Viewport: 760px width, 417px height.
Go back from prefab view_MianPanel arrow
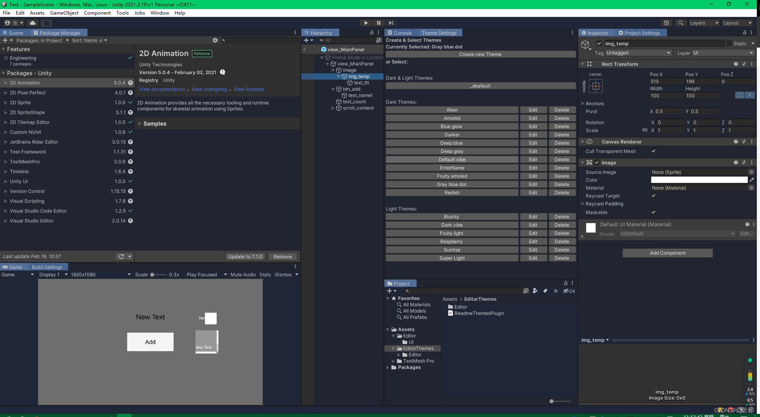(305, 50)
